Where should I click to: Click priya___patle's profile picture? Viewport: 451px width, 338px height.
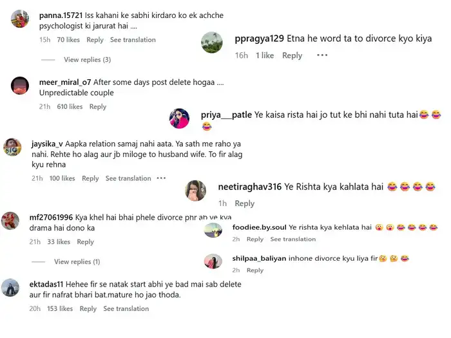(x=179, y=118)
